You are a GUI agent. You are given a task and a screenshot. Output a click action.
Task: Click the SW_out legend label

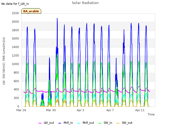(127, 123)
